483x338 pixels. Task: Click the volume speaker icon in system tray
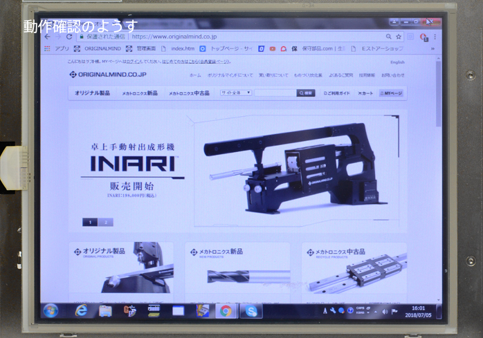click(x=385, y=311)
